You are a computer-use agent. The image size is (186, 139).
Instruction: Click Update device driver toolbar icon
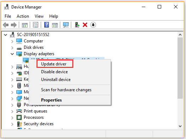coord(77,25)
